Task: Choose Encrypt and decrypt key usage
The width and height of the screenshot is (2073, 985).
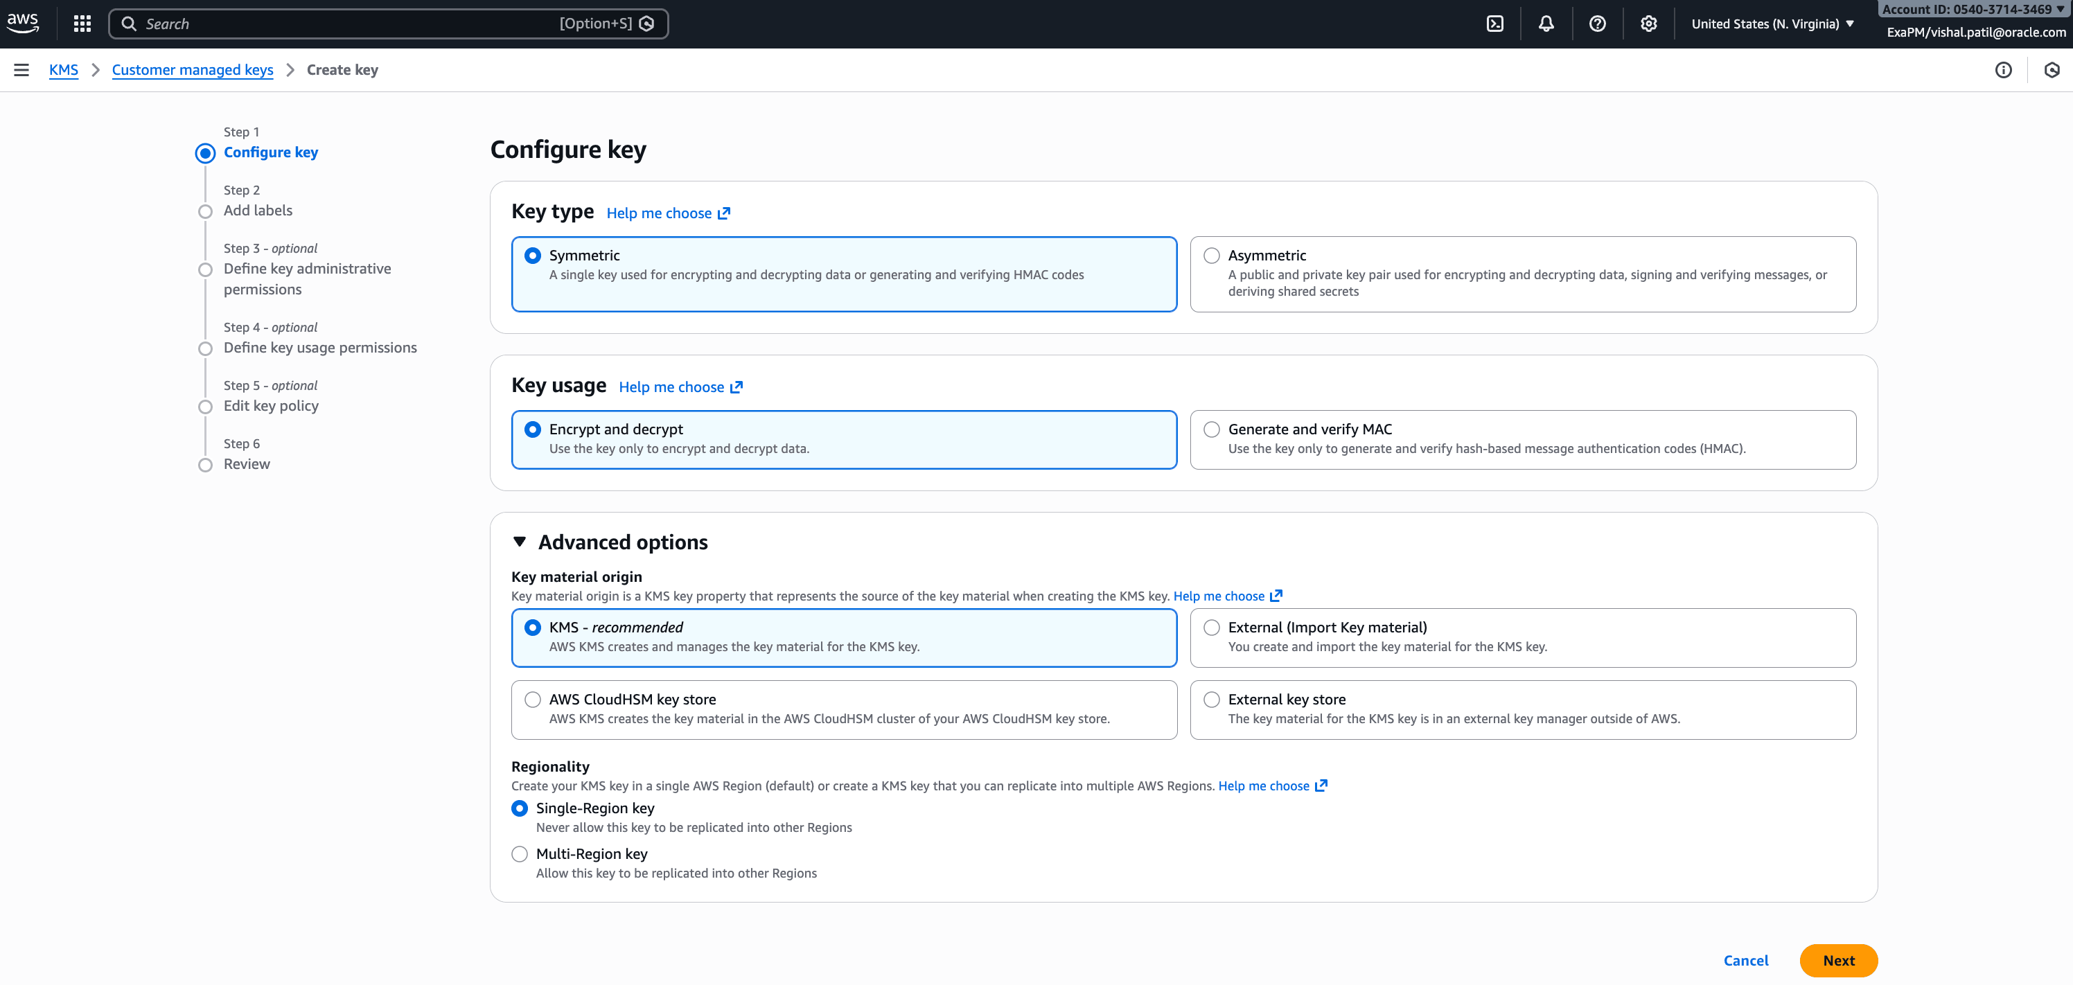Action: pyautogui.click(x=844, y=439)
